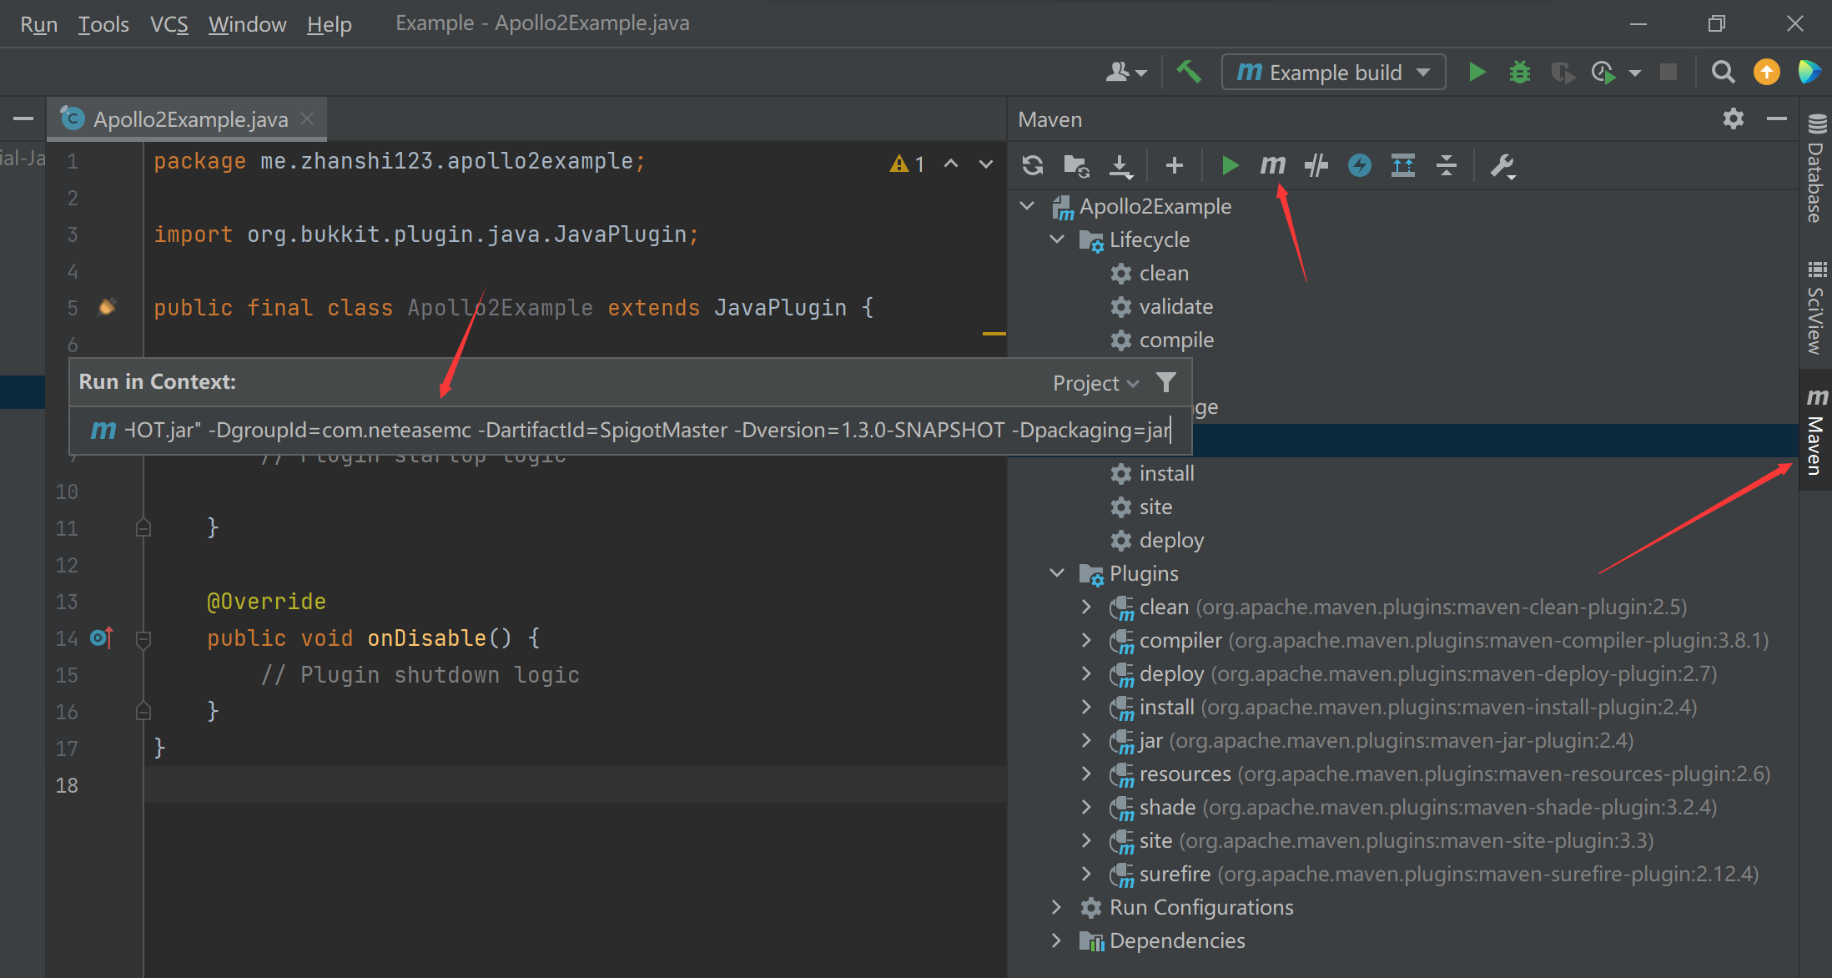Expand clean plugin node
The image size is (1832, 978).
(1086, 607)
